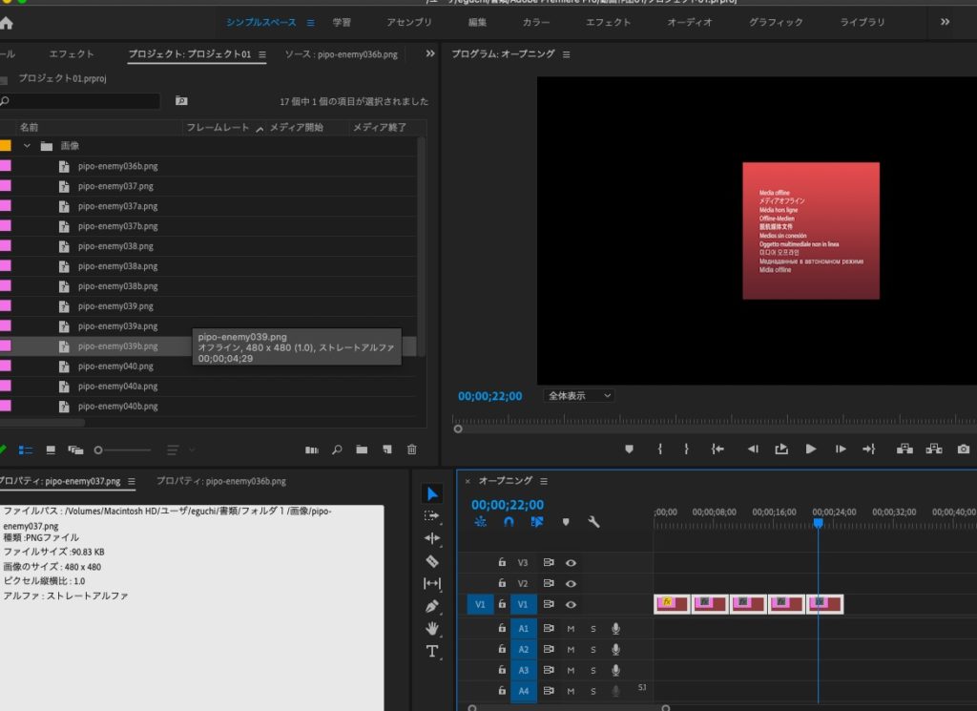Open the 全体表示 zoom level dropdown
977x711 pixels.
579,395
